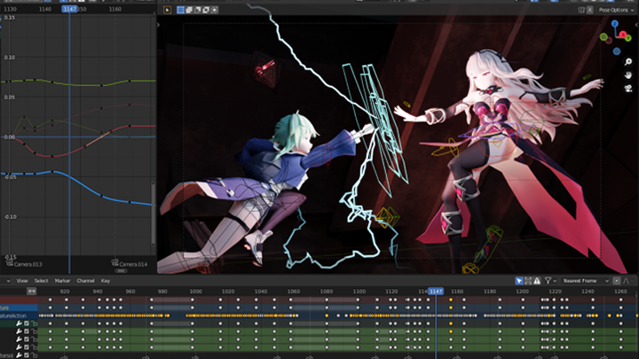Select the ...atureAction channel row

pos(19,316)
